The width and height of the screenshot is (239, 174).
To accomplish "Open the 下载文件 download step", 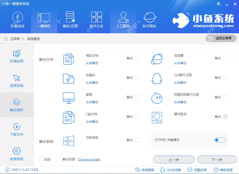I will (x=16, y=129).
